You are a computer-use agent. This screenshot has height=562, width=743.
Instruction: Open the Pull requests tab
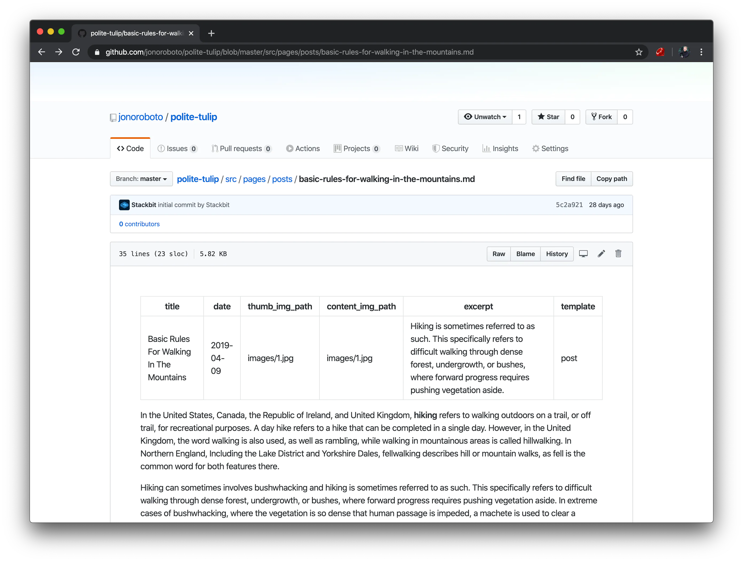241,148
